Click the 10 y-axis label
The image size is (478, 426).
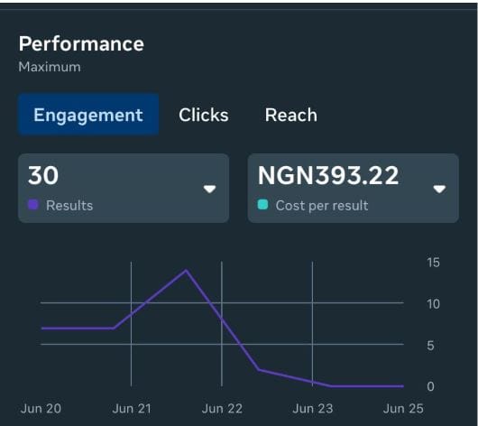coord(433,304)
